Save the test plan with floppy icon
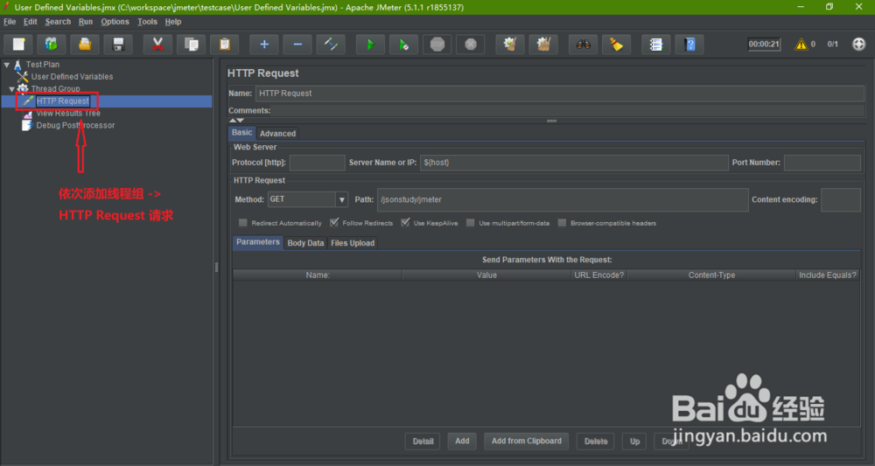The height and width of the screenshot is (466, 875). [x=118, y=45]
